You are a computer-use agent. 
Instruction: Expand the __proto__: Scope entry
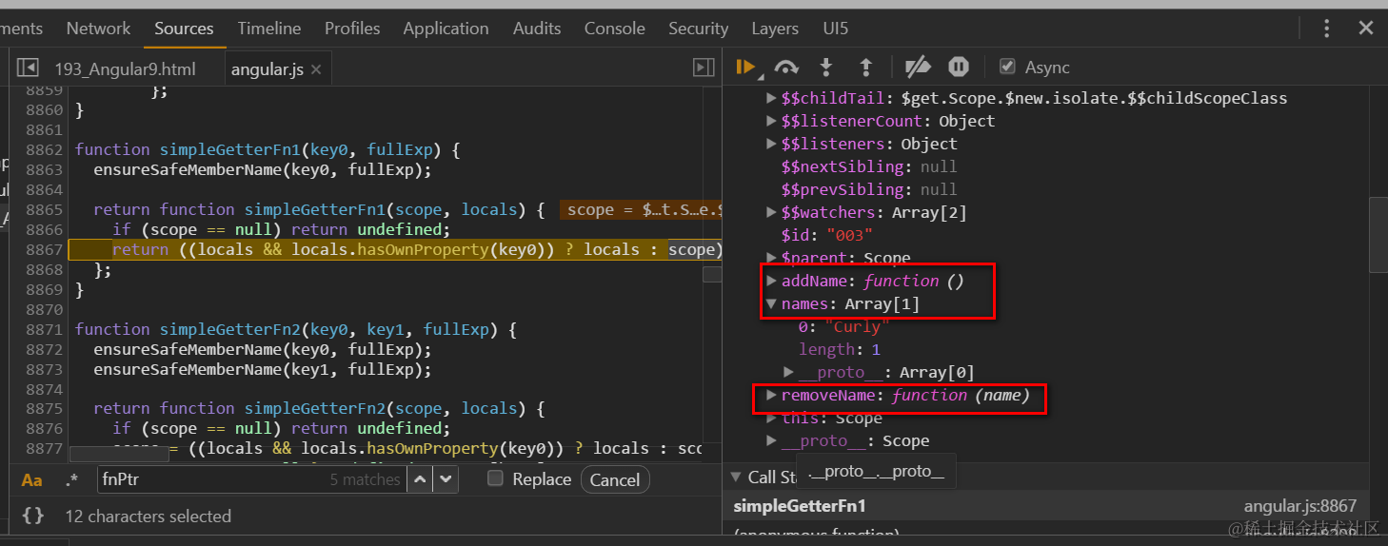tap(772, 440)
